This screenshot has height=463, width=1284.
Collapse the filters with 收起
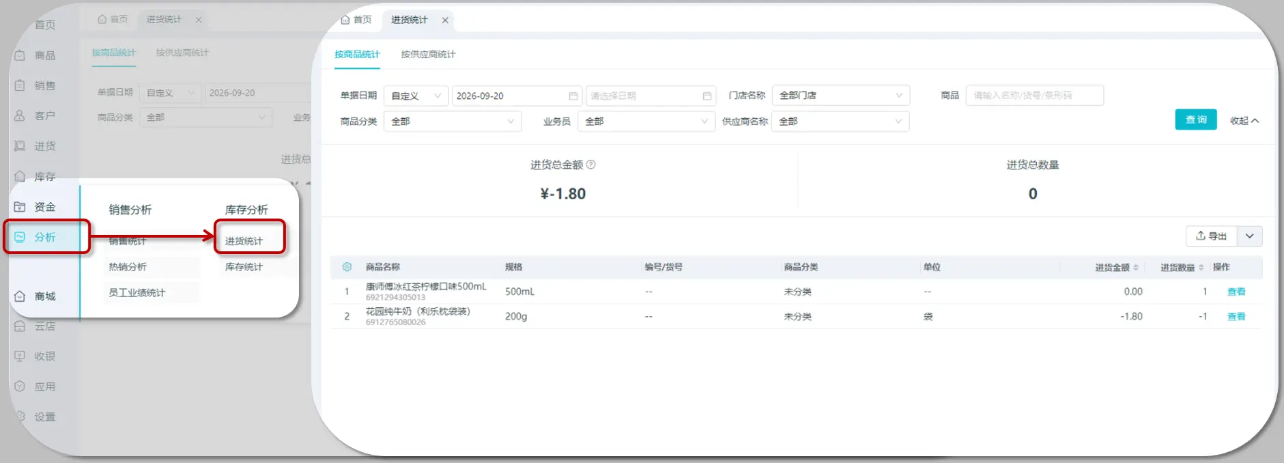coord(1244,120)
